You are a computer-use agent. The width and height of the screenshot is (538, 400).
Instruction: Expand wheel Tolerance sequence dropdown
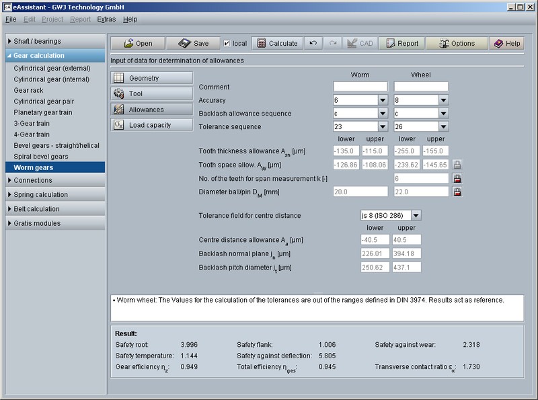point(443,126)
